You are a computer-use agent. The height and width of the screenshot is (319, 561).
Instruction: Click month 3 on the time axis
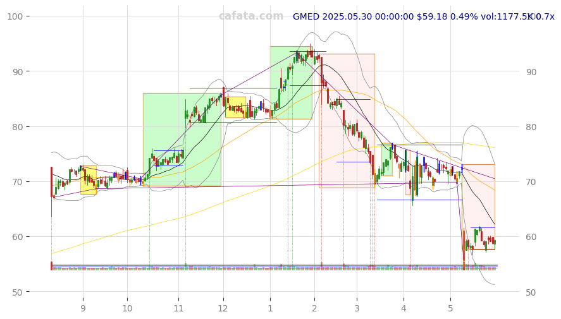tap(357, 308)
